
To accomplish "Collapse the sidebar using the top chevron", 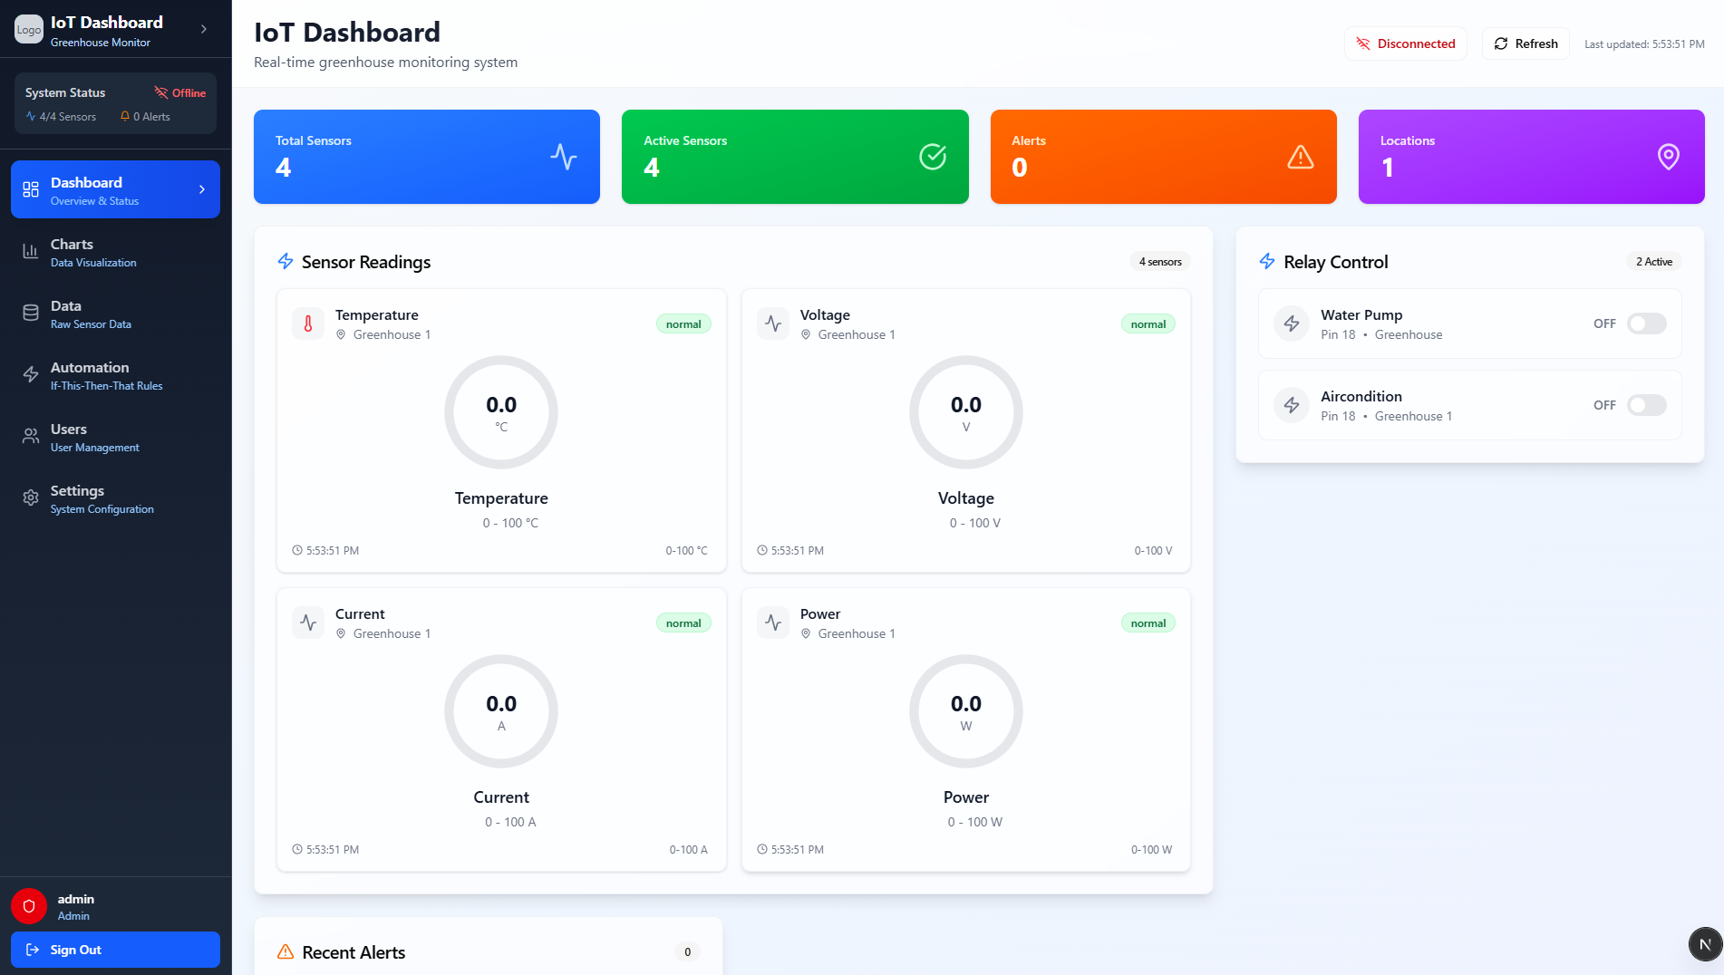I will 203,28.
